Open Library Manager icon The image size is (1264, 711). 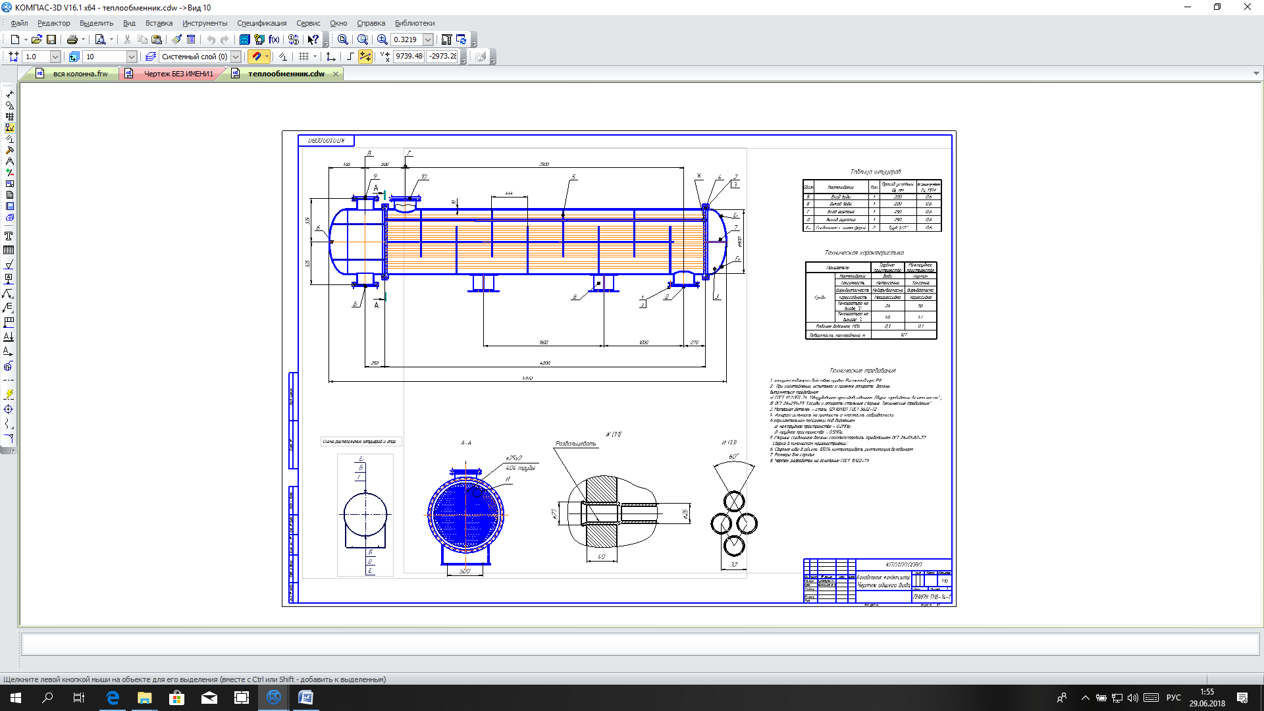[244, 39]
